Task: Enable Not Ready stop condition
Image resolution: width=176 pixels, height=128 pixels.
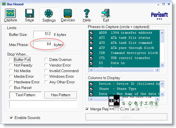Action: click(x=11, y=65)
